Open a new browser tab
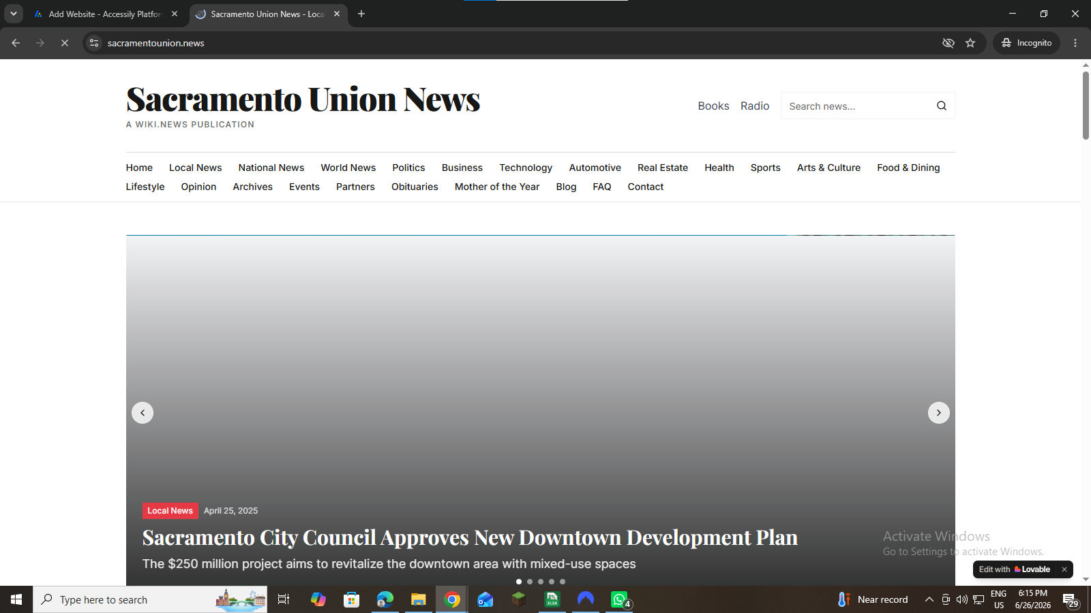The width and height of the screenshot is (1091, 613). pyautogui.click(x=361, y=14)
